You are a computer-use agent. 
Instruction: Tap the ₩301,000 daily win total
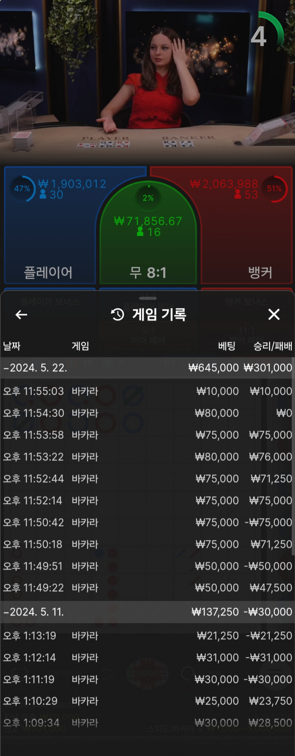click(268, 368)
